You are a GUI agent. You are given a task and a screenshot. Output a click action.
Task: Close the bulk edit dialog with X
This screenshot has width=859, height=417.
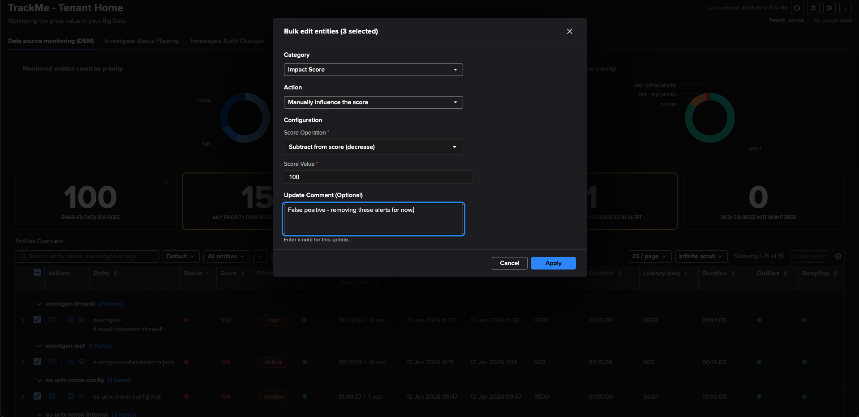(569, 31)
